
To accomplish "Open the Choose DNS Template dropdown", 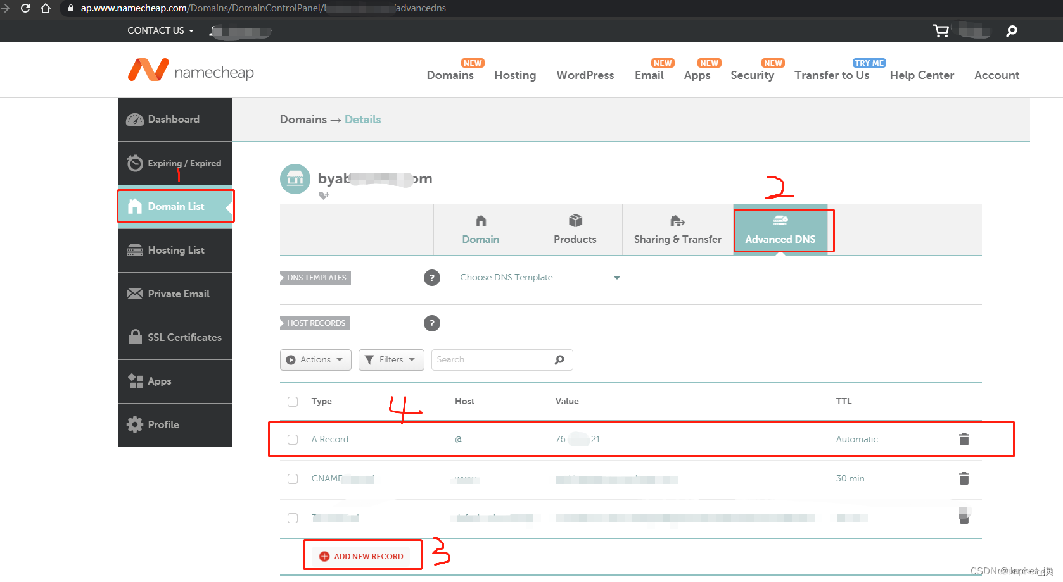I will (540, 278).
